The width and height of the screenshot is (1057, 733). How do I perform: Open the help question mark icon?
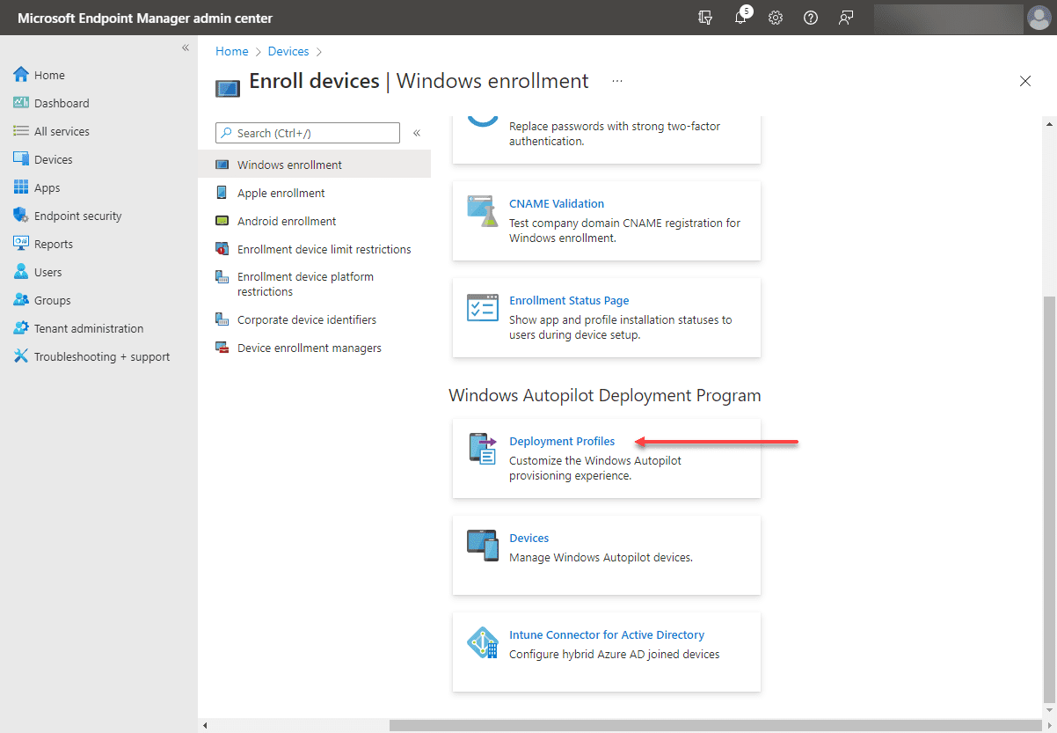click(x=810, y=18)
